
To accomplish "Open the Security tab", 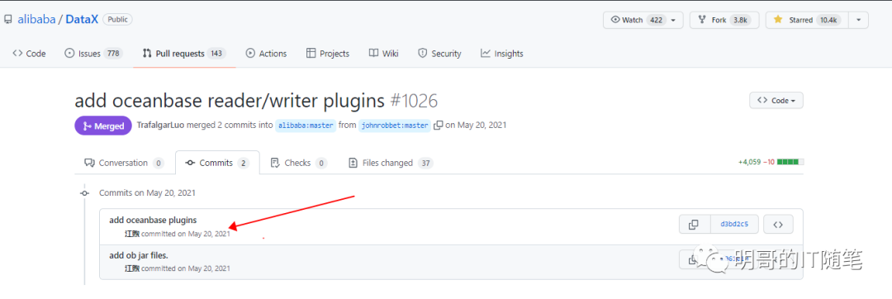I will pyautogui.click(x=439, y=54).
